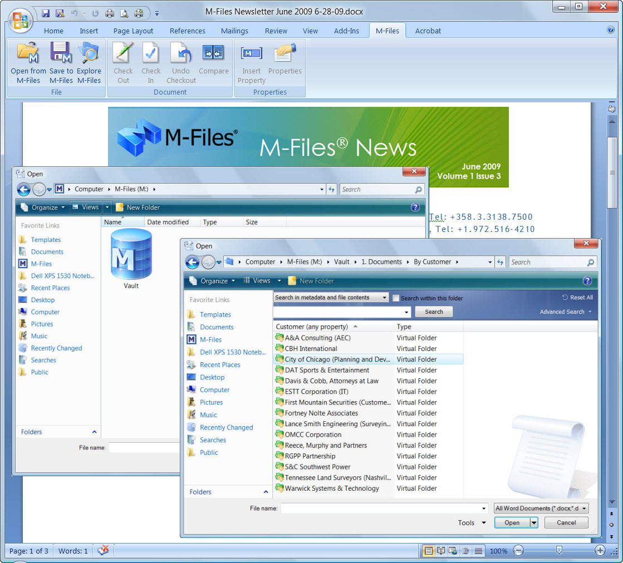
Task: Select City of Chicago virtual folder
Action: pos(369,359)
